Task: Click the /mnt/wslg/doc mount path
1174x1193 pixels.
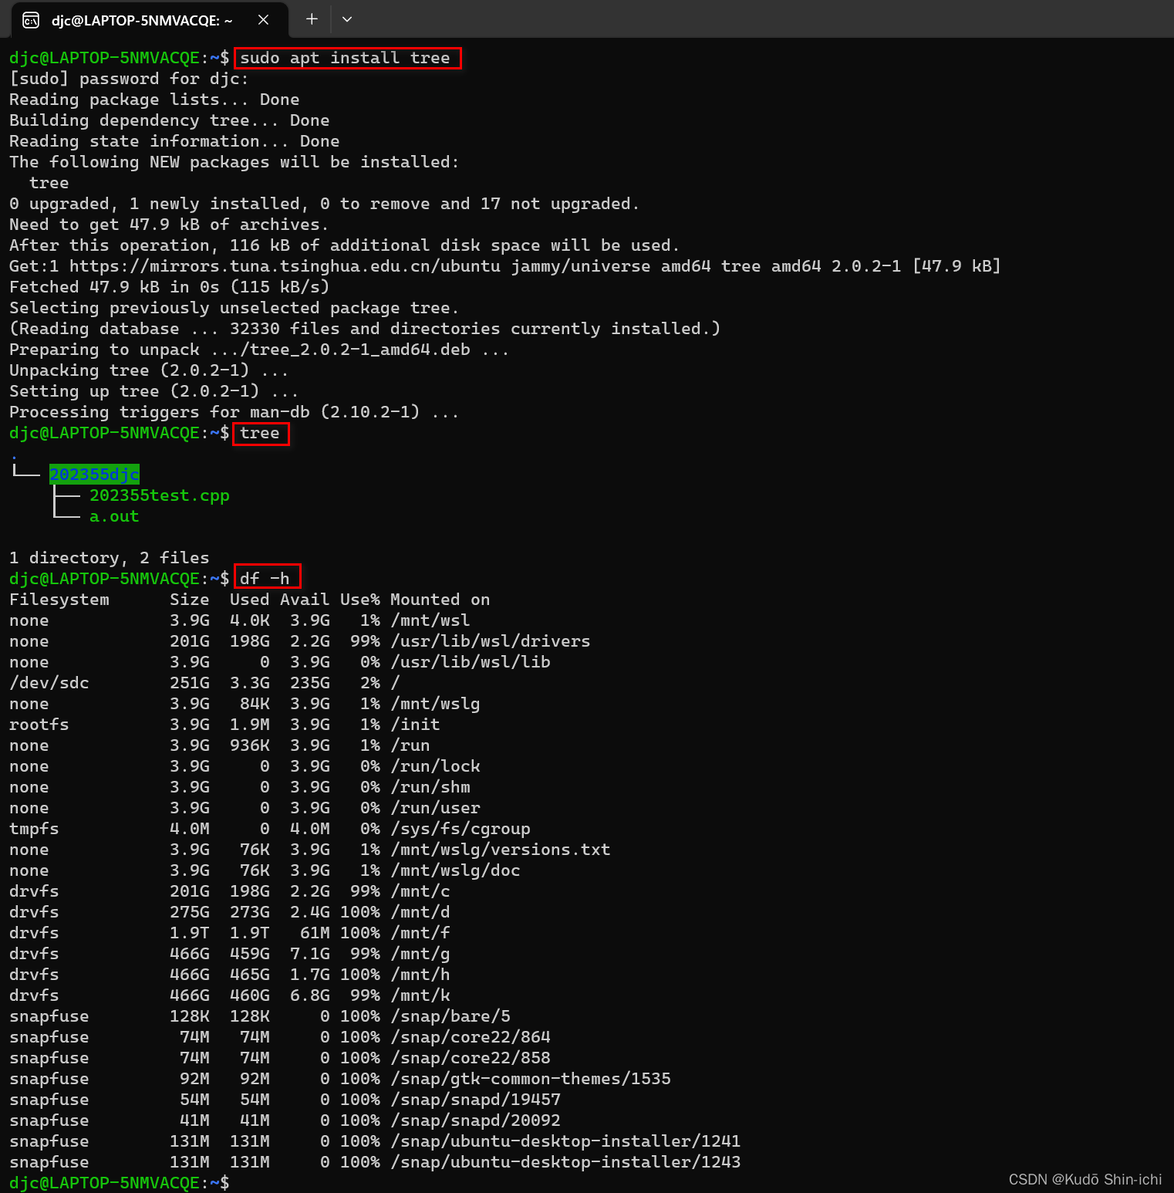Action: coord(455,870)
